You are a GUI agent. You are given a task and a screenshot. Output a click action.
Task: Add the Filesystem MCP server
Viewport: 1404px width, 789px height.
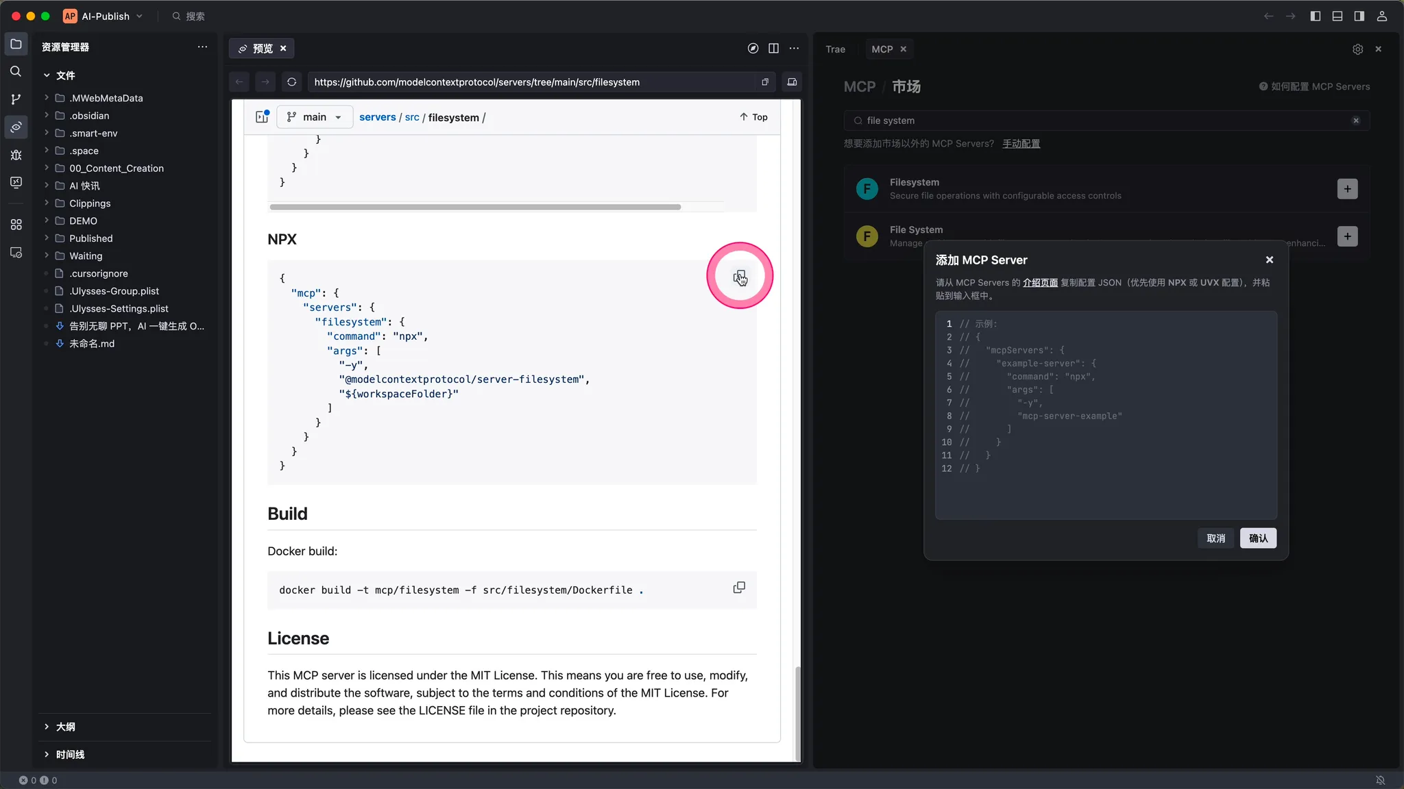tap(1347, 189)
